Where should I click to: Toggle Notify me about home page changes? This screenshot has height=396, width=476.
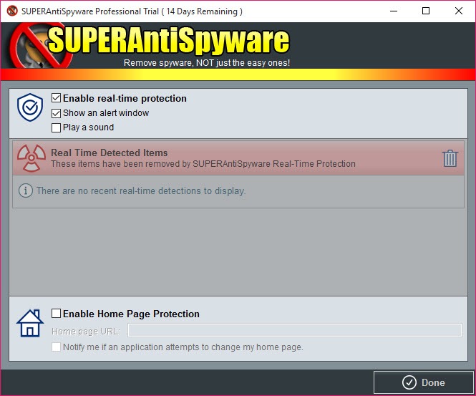click(56, 347)
